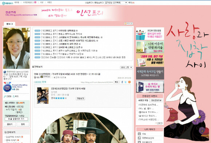Open the 인선프리 이야기 category

[13, 137]
